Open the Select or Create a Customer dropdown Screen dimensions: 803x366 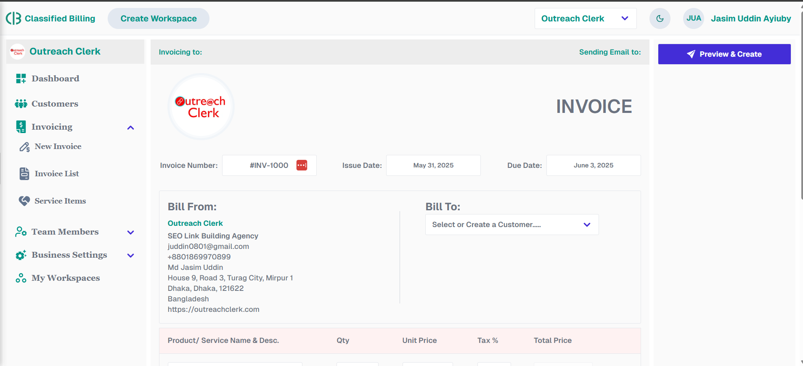[511, 225]
